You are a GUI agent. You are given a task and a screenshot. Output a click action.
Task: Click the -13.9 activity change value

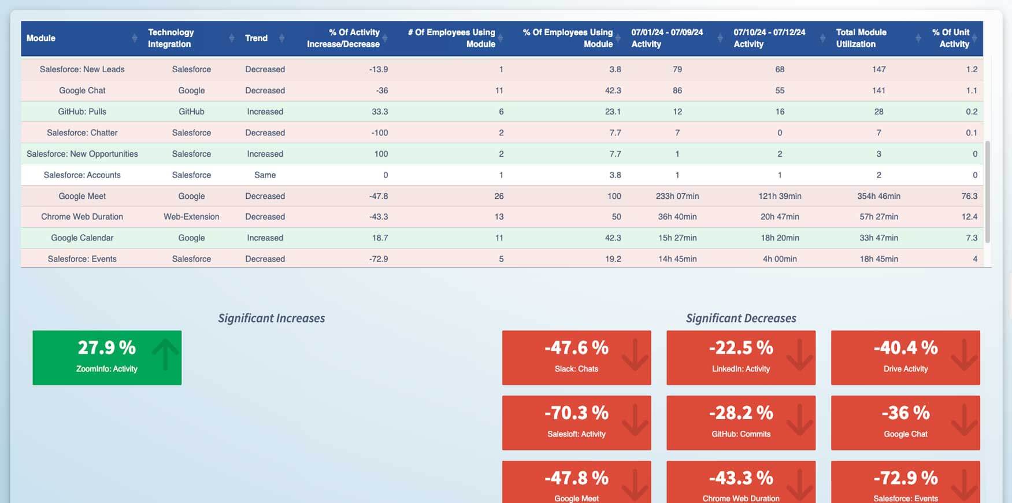coord(379,69)
